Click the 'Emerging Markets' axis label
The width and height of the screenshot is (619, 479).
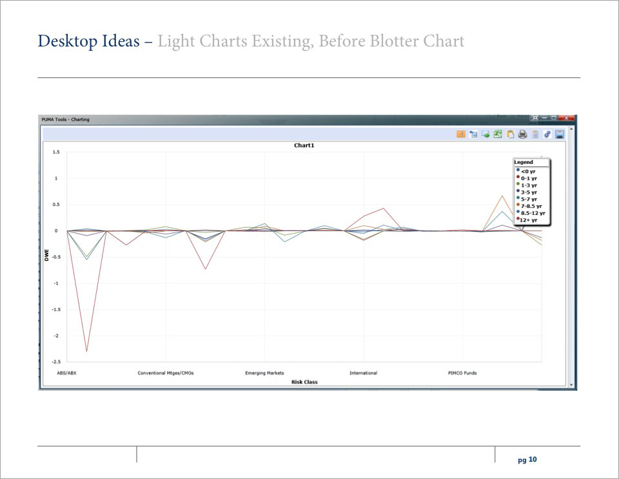[x=264, y=373]
